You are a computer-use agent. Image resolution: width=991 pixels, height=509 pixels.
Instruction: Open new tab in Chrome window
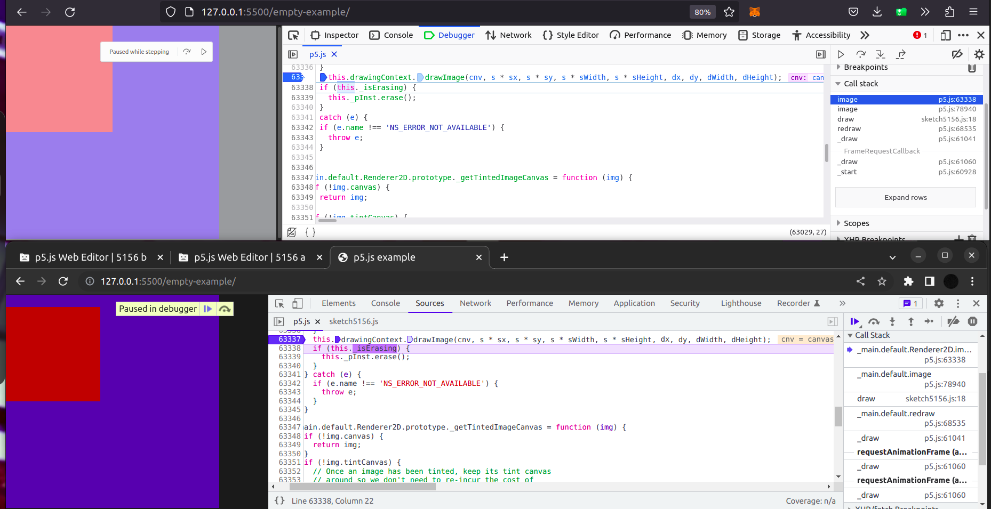[504, 257]
